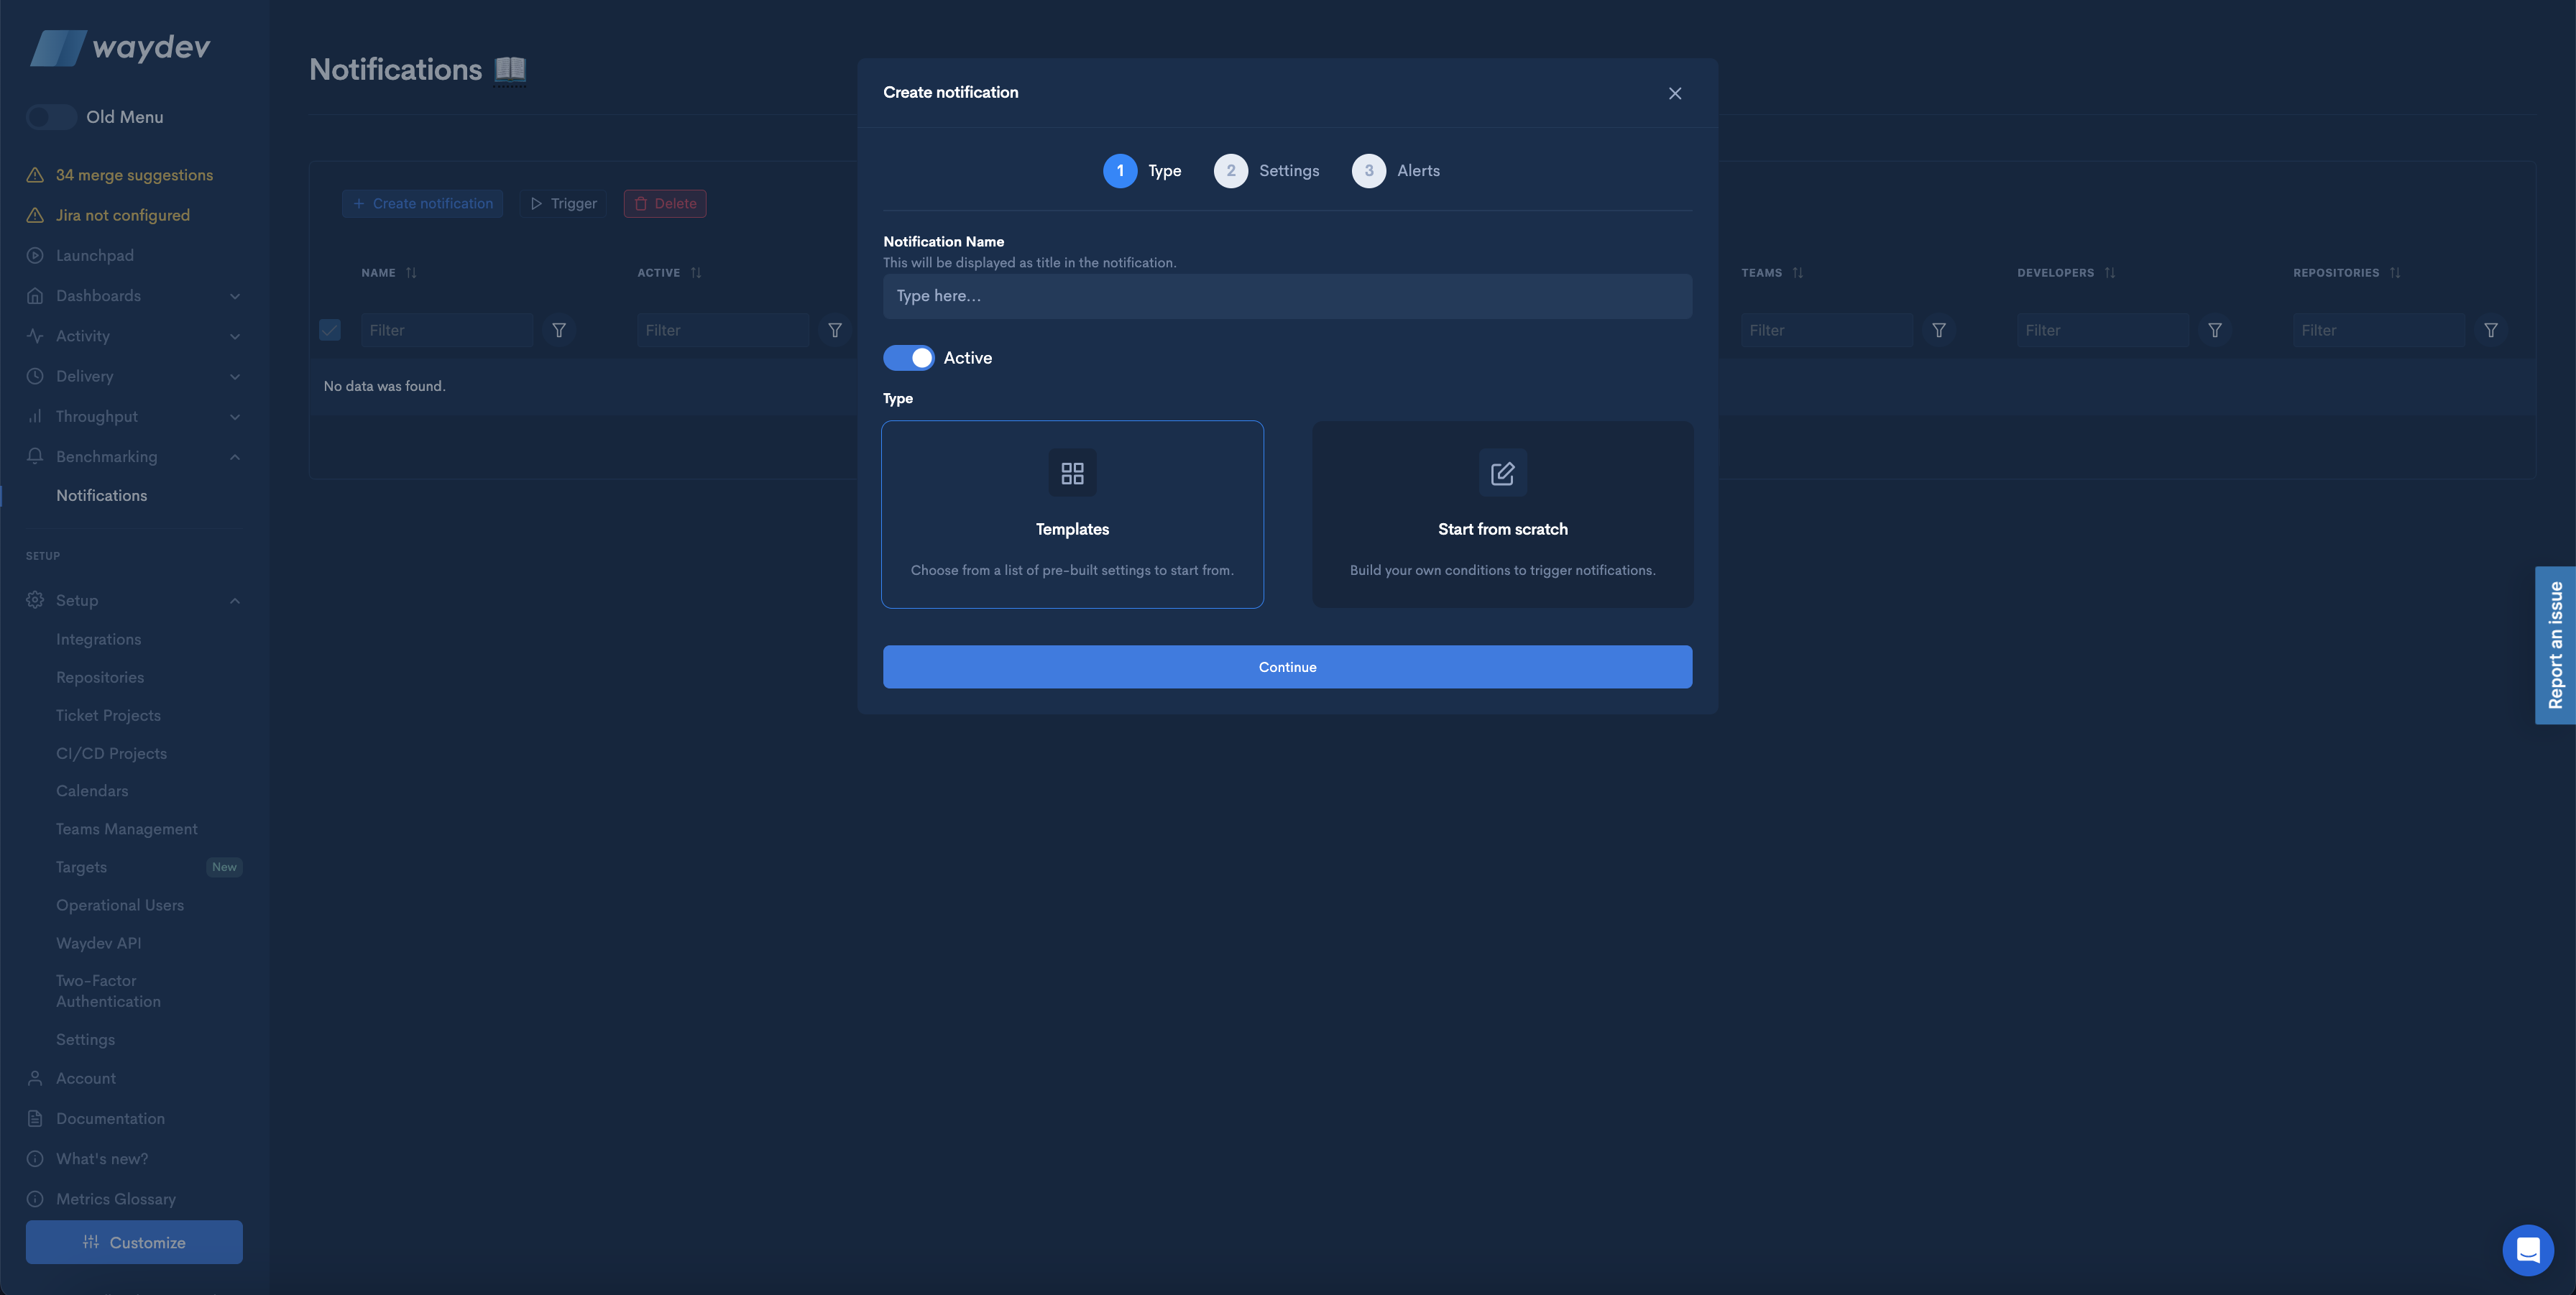Click the Start from scratch edit icon
The height and width of the screenshot is (1295, 2576).
(x=1502, y=473)
